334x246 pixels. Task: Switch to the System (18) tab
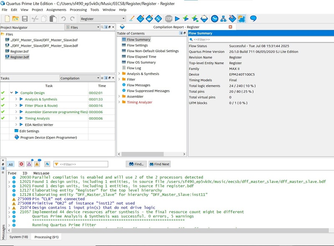point(19,237)
